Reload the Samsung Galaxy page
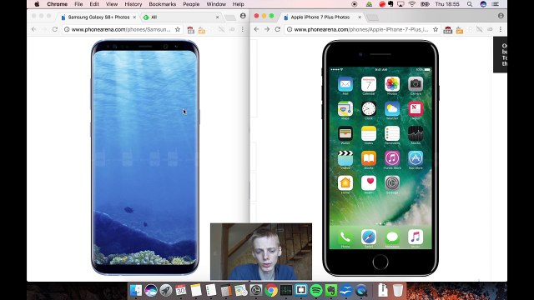Image resolution: width=534 pixels, height=300 pixels. 55,30
